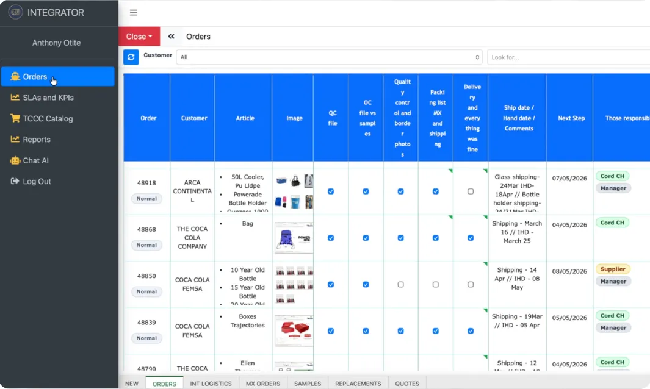
Task: Collapse panel with double chevron icon
Action: 172,37
